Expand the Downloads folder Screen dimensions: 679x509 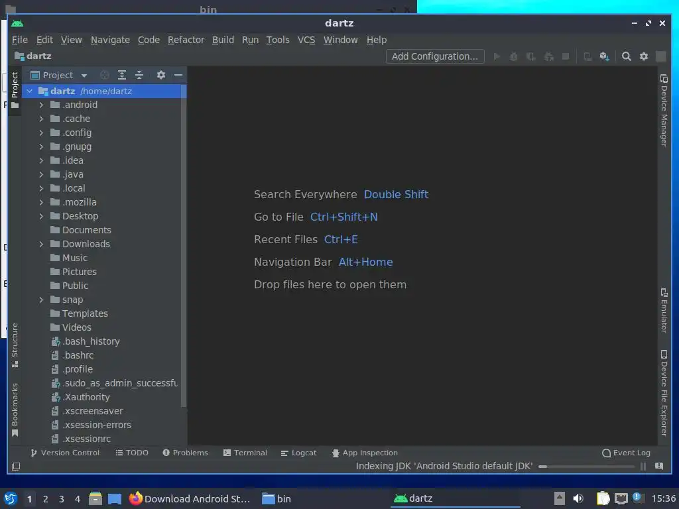tap(41, 244)
